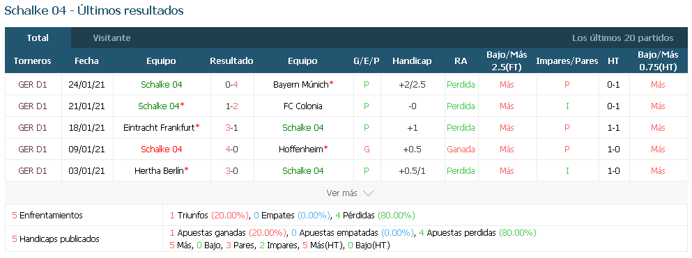Viewport: 692px width, 258px height.
Task: Click GER D1 tournament for 09/01/21
Action: (x=33, y=150)
